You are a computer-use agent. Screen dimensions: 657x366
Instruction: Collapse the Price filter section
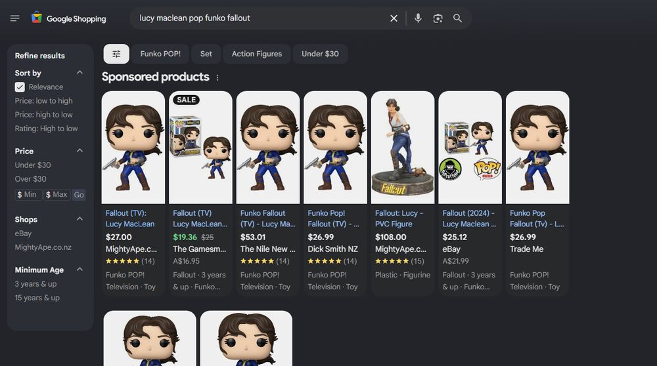pos(79,151)
